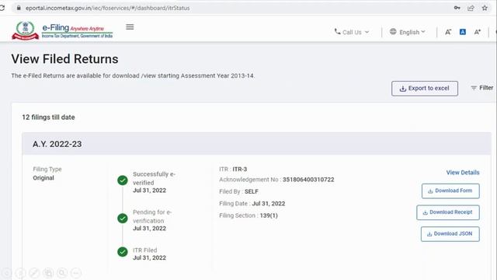
Task: Open the saved passwords key icon
Action: pos(457,8)
